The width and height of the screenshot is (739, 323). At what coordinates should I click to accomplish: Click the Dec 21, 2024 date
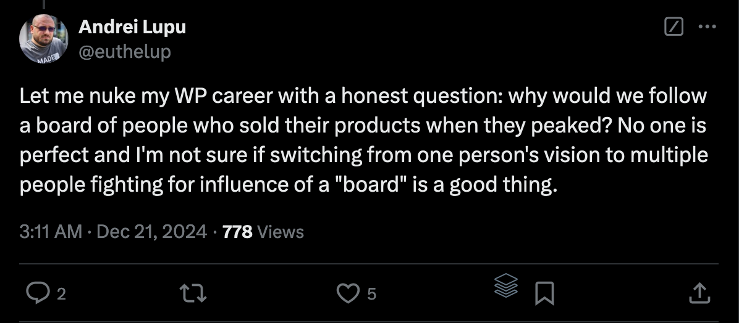click(152, 232)
